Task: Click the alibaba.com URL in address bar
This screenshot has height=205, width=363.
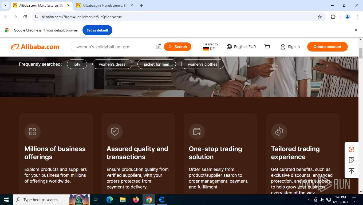Action: pyautogui.click(x=82, y=17)
